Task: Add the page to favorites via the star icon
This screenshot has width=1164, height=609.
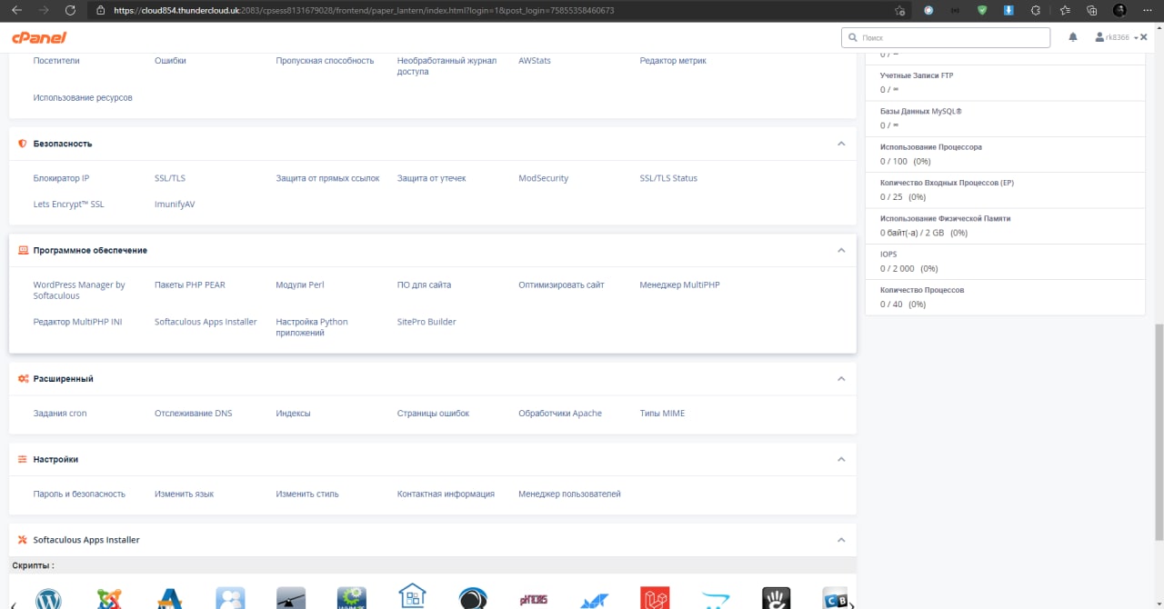Action: (899, 11)
